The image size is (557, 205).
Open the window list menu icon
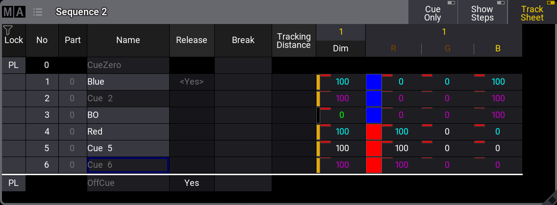(x=38, y=12)
